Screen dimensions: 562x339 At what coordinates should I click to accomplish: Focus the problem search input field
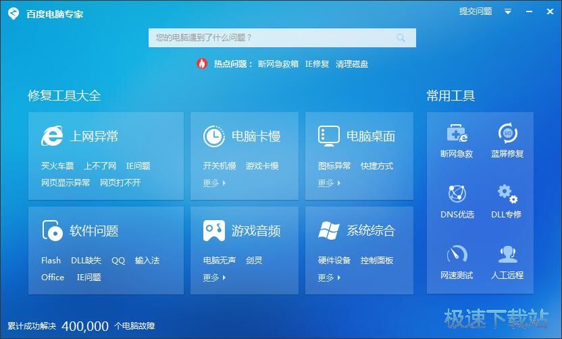[282, 38]
